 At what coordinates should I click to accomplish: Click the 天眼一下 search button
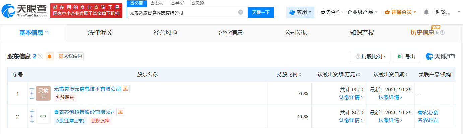tap(261, 12)
